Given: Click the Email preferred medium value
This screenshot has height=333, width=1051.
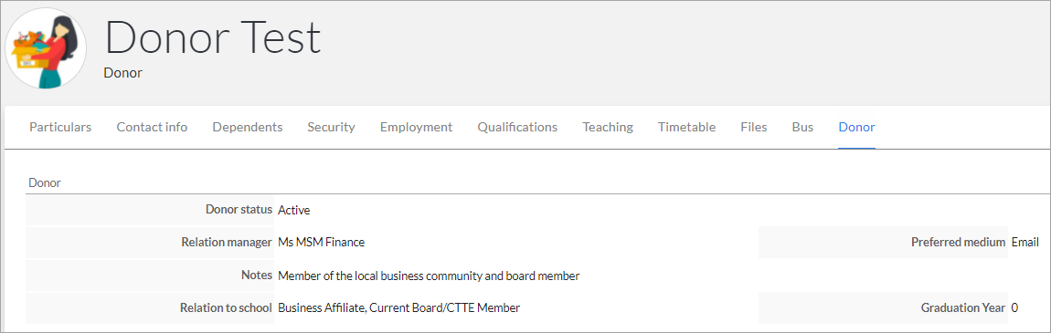Looking at the screenshot, I should [1025, 242].
